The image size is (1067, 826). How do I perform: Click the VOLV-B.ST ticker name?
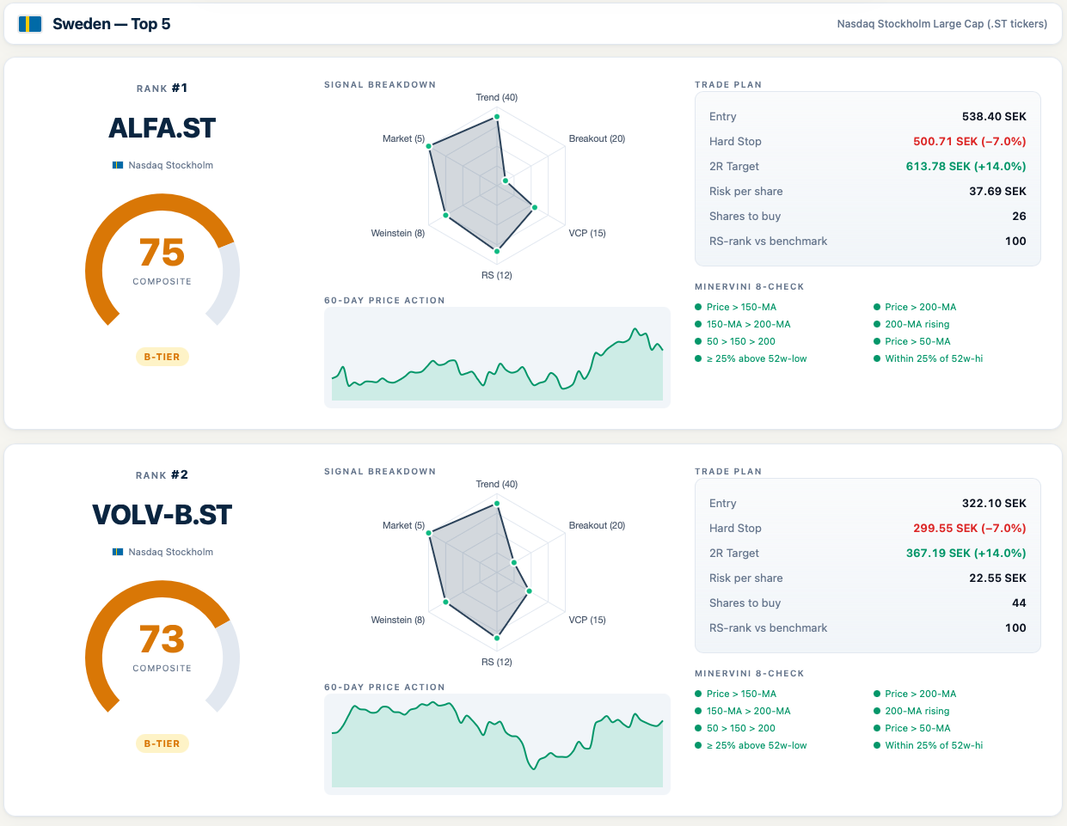(x=162, y=515)
